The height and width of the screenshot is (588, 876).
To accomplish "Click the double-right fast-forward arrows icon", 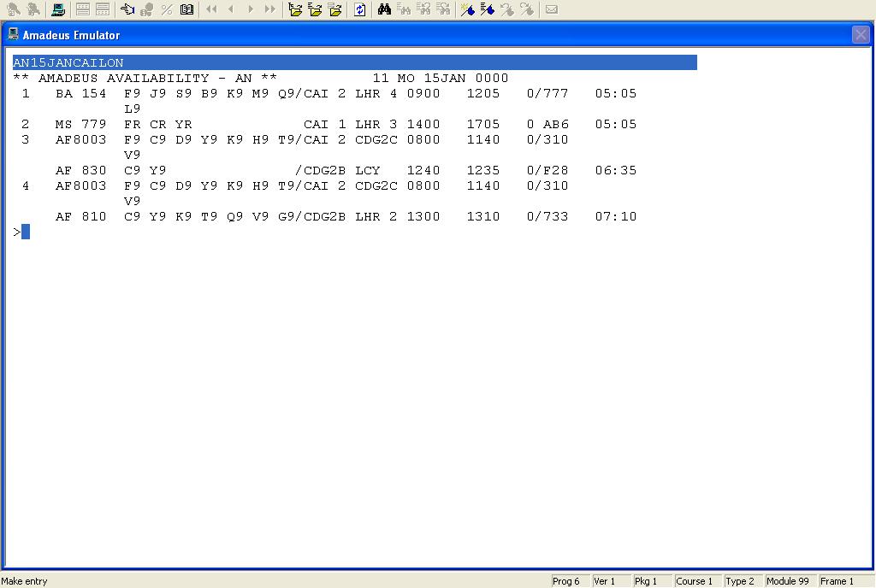I will (269, 9).
